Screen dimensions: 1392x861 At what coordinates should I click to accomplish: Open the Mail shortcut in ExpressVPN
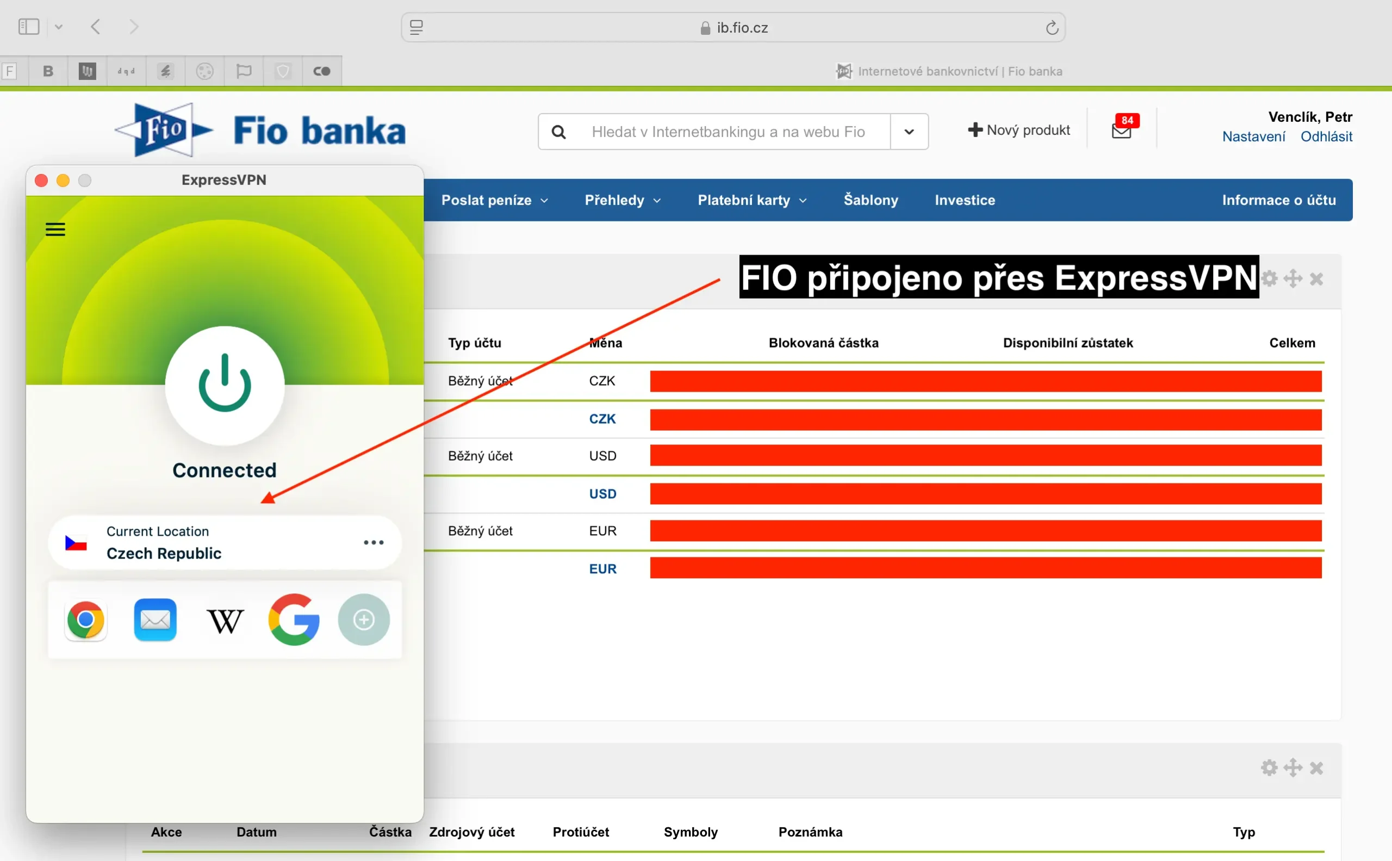tap(155, 620)
